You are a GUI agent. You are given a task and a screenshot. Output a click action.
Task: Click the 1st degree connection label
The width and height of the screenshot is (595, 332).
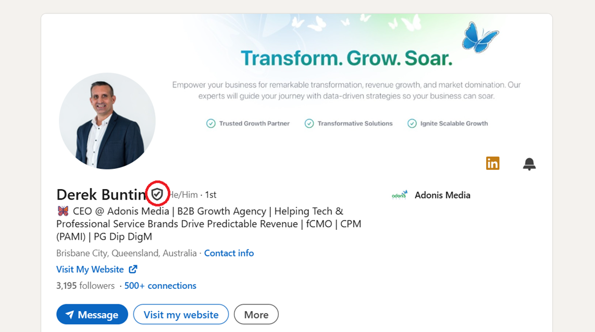(210, 194)
